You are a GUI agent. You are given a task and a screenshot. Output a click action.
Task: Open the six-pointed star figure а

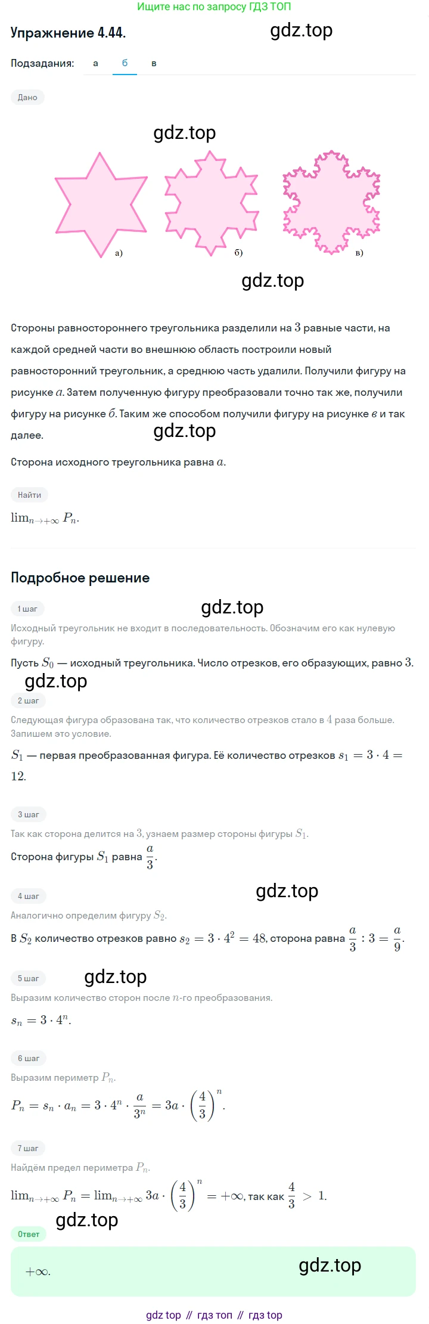(x=101, y=205)
